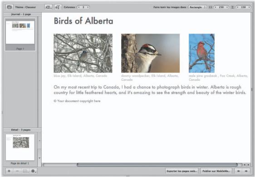Viewport: 255px width, 177px height.
Task: Click the male pine grosbeak caption
Action: [218, 78]
